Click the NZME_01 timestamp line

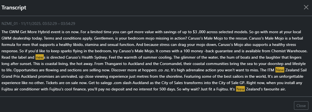tap(38, 24)
